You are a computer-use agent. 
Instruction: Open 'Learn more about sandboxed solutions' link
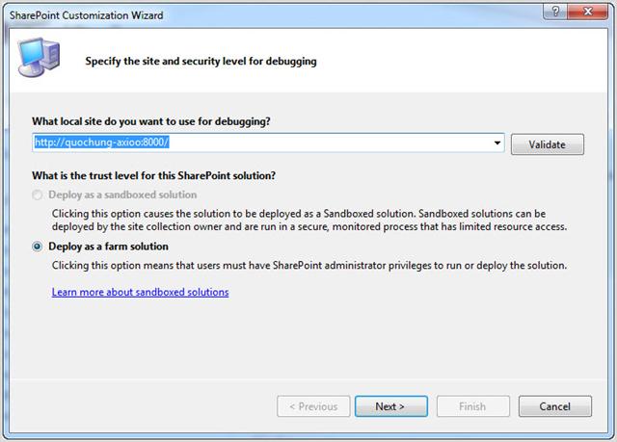[140, 292]
